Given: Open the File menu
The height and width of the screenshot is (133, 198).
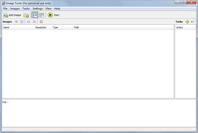Looking at the screenshot, I should (x=5, y=9).
